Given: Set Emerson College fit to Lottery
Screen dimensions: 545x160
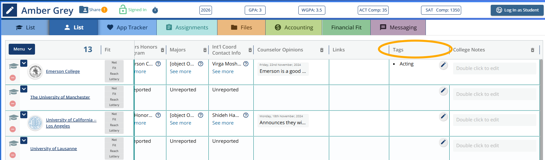Looking at the screenshot, I should pyautogui.click(x=114, y=79).
